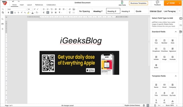Screen dimensions: 183x107
Task: Add an Email template field
Action: pos(164,86)
